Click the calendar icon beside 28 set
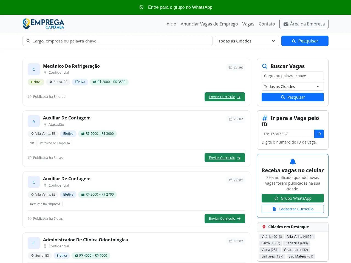 [x=231, y=67]
